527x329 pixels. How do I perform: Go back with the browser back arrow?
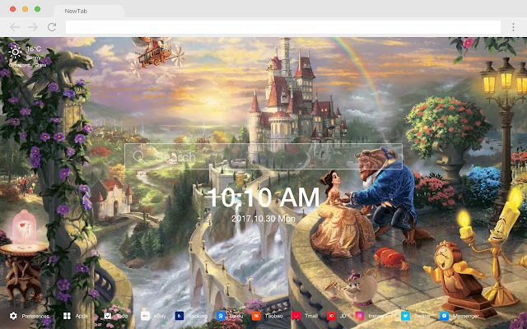pos(15,27)
